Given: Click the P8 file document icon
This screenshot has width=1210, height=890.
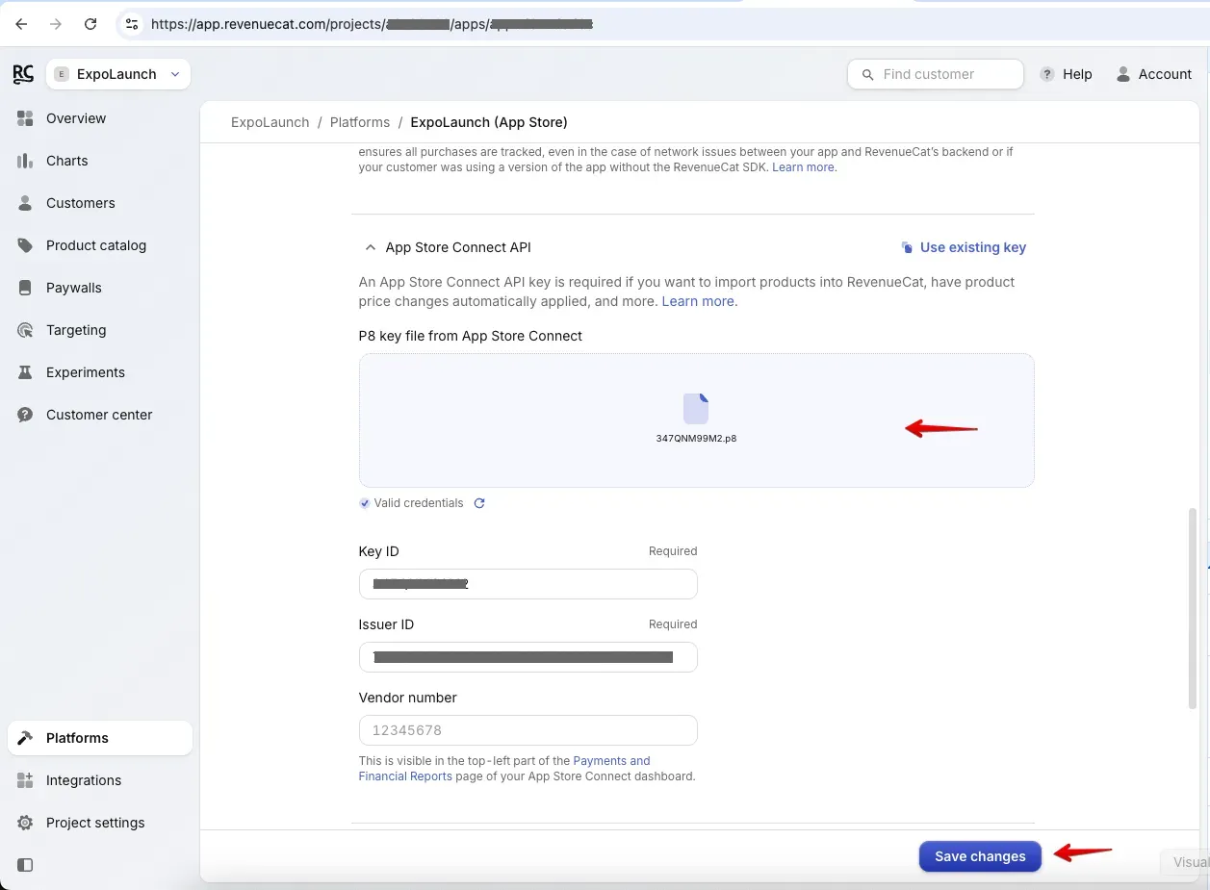Looking at the screenshot, I should [696, 408].
